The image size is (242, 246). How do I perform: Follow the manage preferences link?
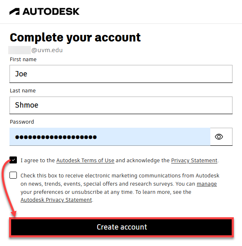click(x=207, y=184)
